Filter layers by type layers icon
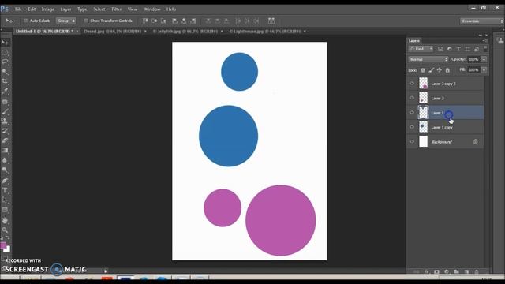The width and height of the screenshot is (505, 284). (458, 49)
